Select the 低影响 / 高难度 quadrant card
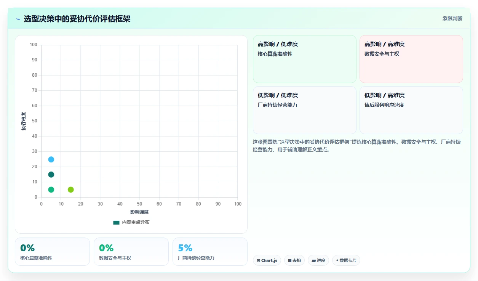Image resolution: width=478 pixels, height=281 pixels. pyautogui.click(x=411, y=110)
